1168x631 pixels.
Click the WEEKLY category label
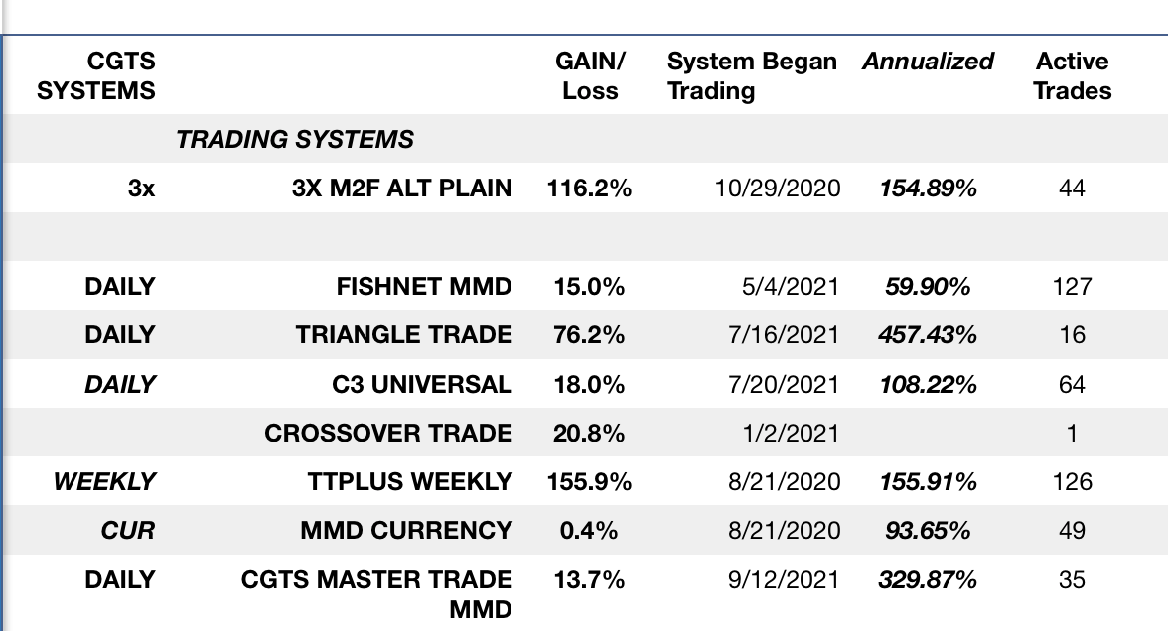tap(104, 482)
